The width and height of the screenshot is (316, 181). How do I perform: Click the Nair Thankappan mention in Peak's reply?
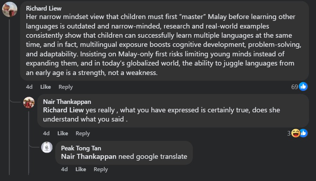[89, 157]
